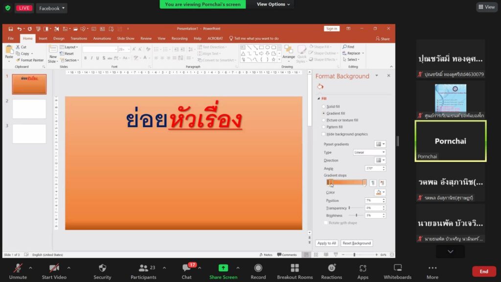Open Zoom Apps
This screenshot has width=501, height=282.
click(363, 271)
